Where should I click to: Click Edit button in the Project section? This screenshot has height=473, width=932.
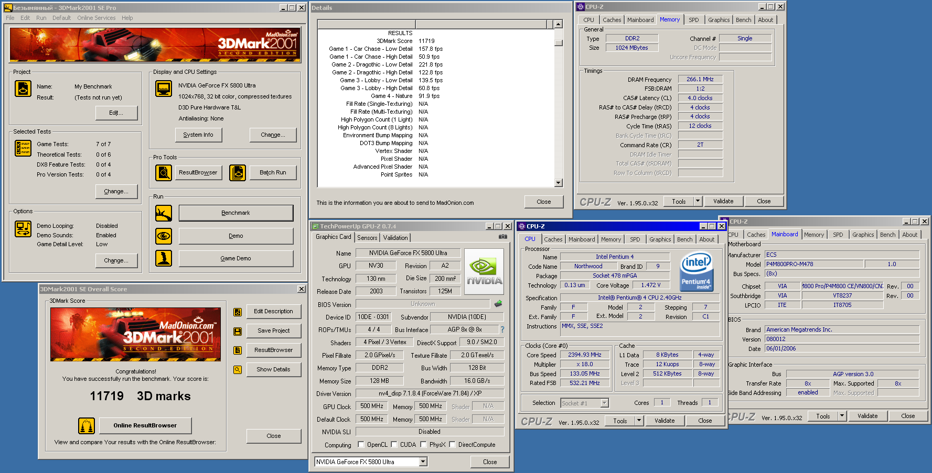tap(116, 113)
